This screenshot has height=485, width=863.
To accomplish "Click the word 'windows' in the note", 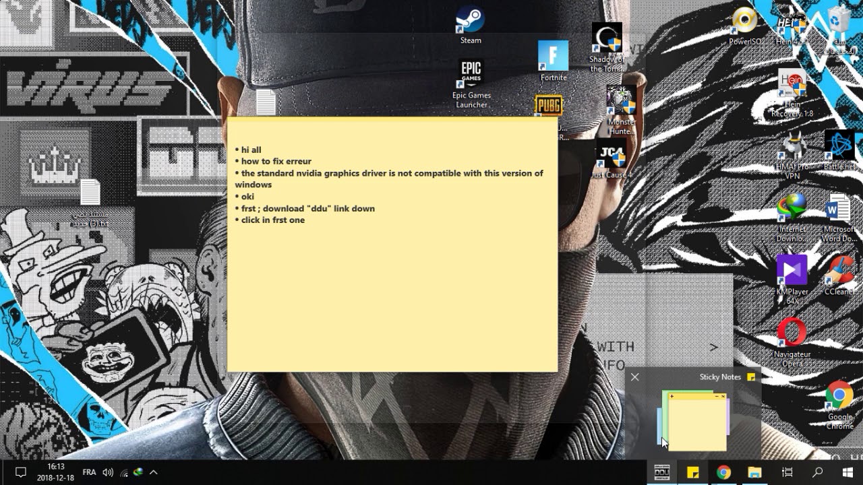I will pyautogui.click(x=254, y=185).
